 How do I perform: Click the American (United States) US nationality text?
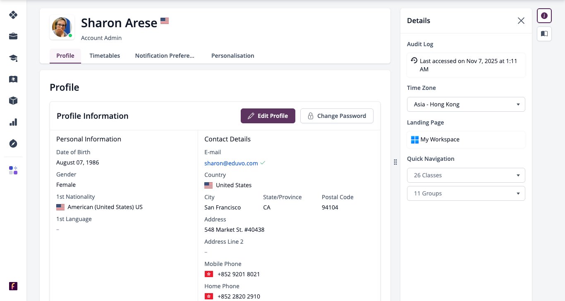[105, 207]
